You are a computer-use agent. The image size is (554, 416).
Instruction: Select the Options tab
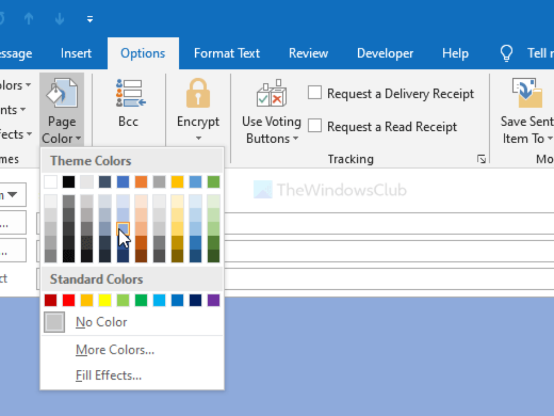point(143,54)
